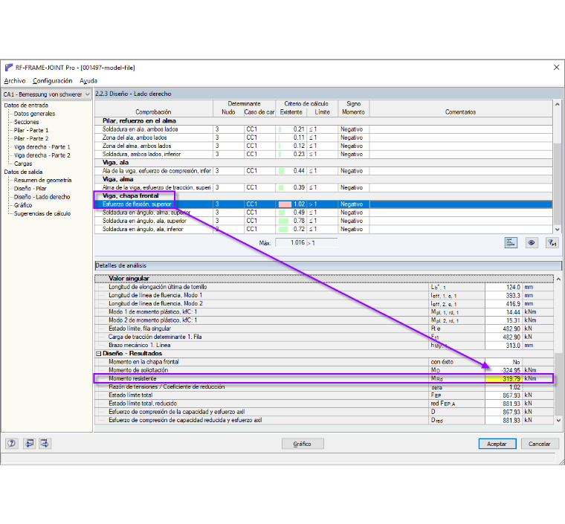The width and height of the screenshot is (565, 524).
Task: Click the green ratio bar for 0.78
Action: coord(283,221)
